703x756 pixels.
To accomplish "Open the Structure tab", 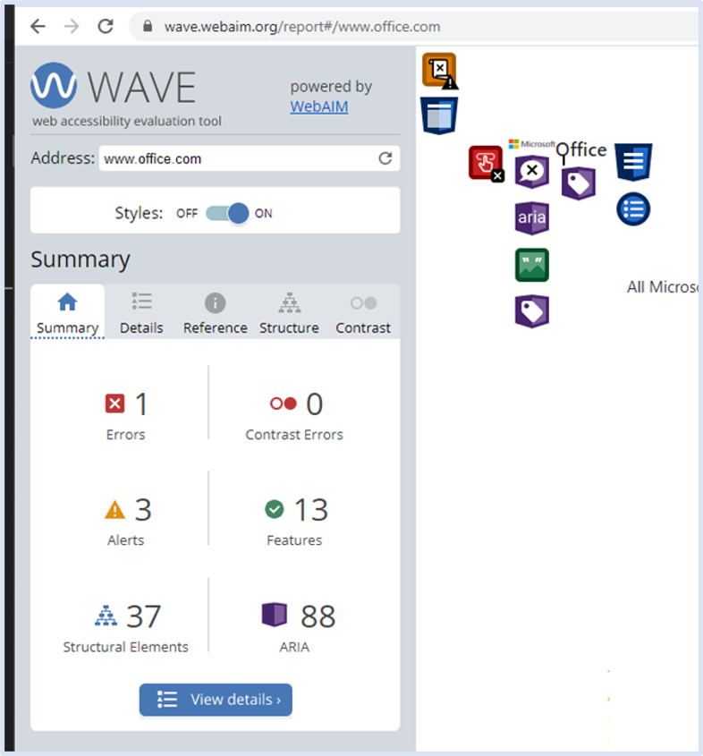I will (x=289, y=312).
